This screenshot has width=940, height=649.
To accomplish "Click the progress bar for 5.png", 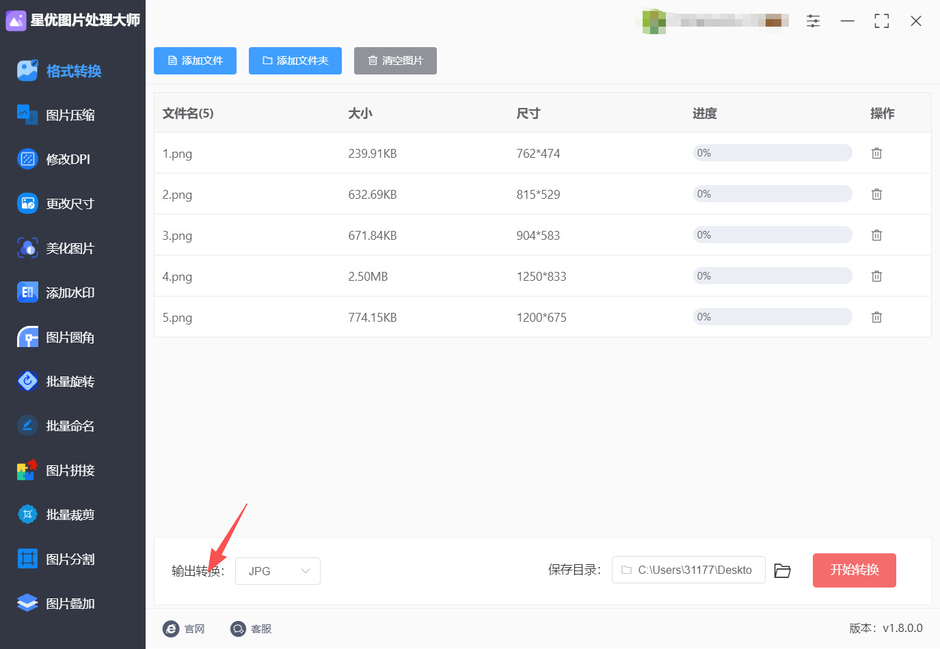I will (773, 317).
